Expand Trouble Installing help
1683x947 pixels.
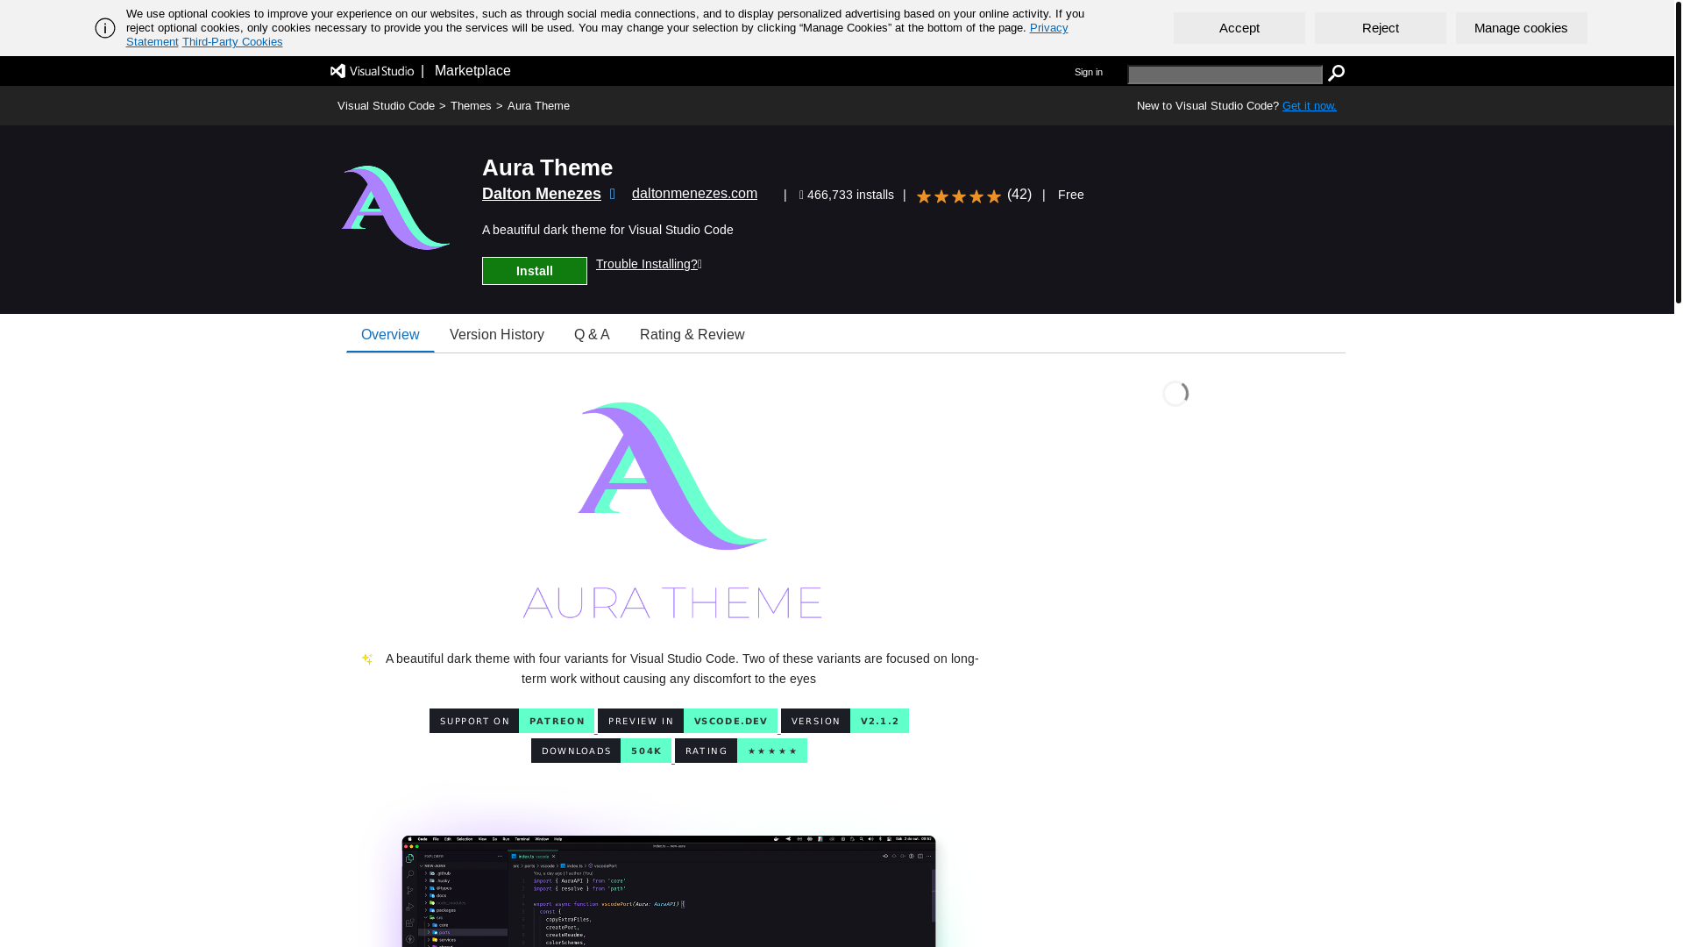[x=649, y=264]
